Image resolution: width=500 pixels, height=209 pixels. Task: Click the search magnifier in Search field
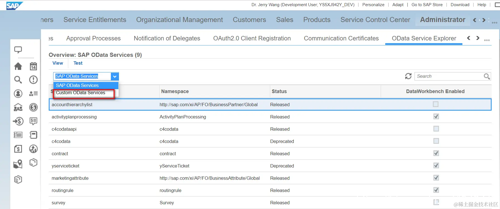487,76
